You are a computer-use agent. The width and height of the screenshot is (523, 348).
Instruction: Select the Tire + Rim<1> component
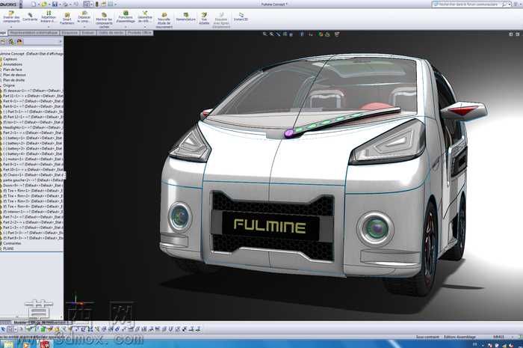pyautogui.click(x=33, y=191)
